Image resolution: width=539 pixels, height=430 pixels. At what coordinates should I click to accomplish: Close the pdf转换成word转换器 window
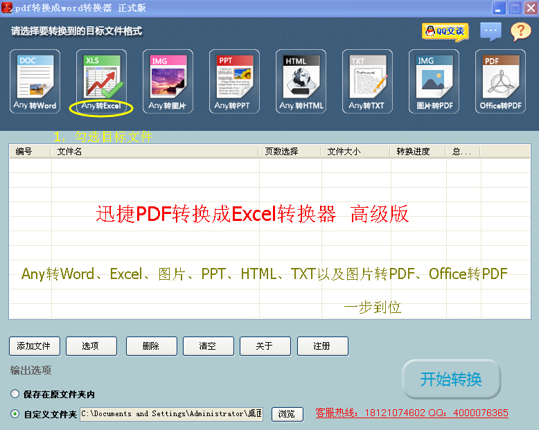point(531,8)
